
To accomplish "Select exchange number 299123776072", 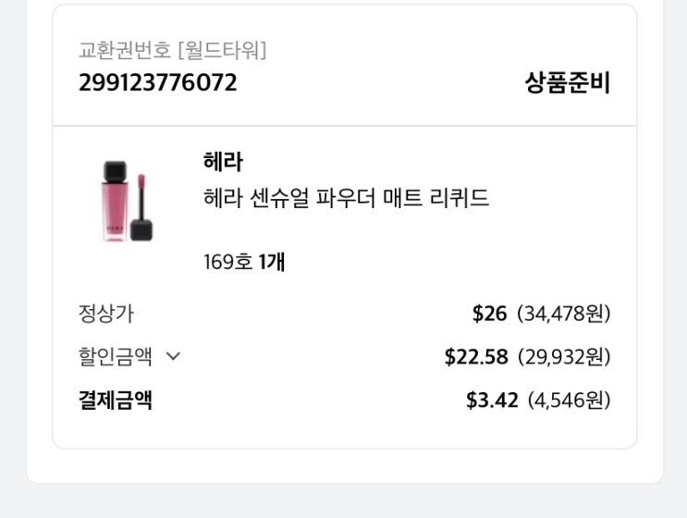I will click(158, 82).
